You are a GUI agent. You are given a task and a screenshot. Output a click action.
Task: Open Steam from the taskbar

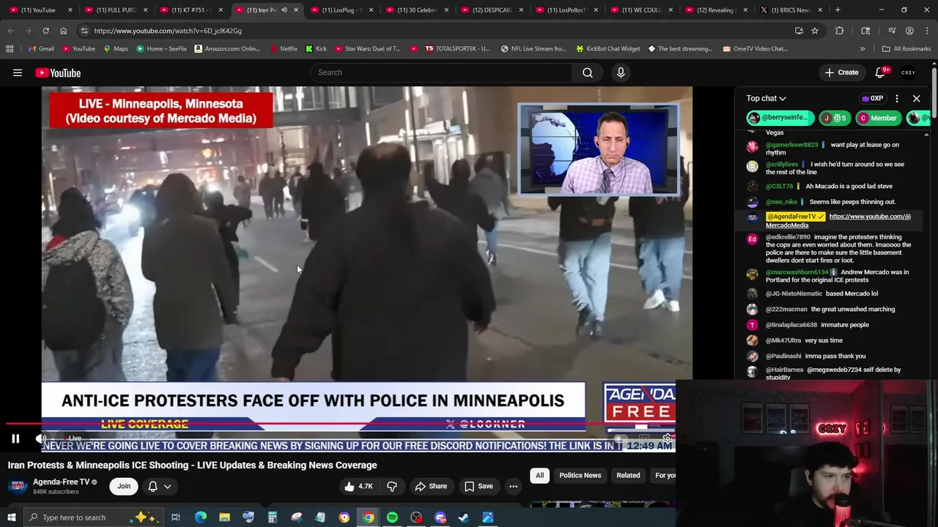[x=464, y=517]
